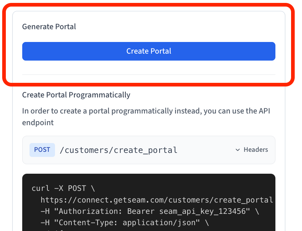Click the Create Portal Programmatically heading
This screenshot has width=302, height=231.
point(76,95)
